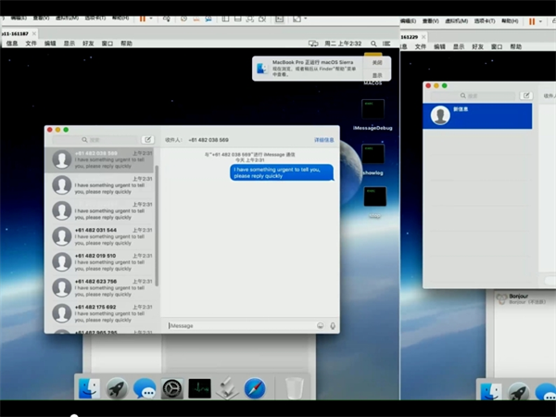Click the iMessage text input field
Image resolution: width=556 pixels, height=417 pixels.
click(x=239, y=325)
